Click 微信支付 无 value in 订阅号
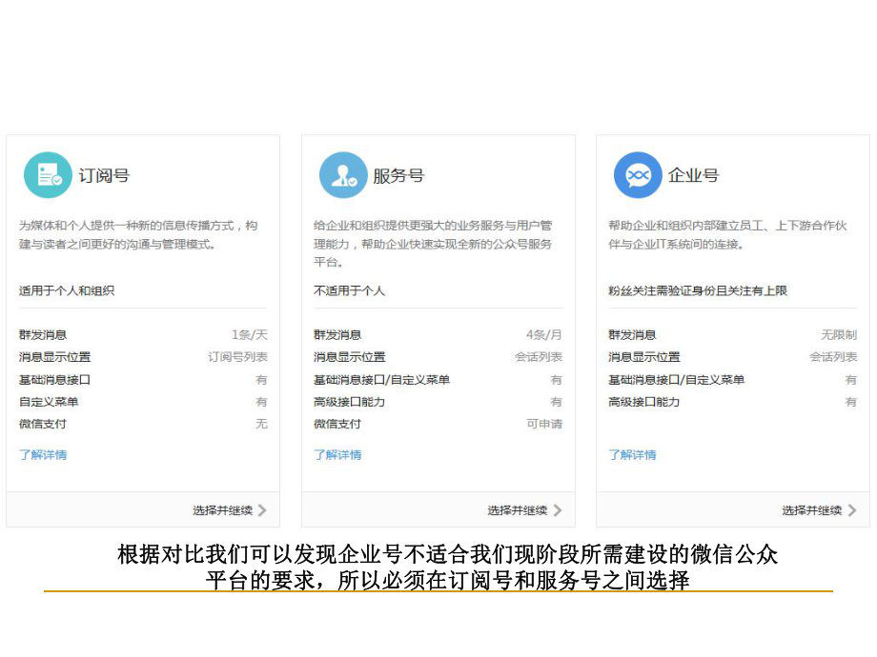Viewport: 877px width, 657px height. coord(262,424)
